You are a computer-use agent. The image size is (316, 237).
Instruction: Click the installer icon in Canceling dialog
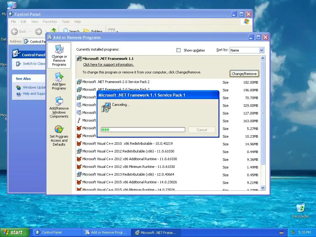(106, 107)
